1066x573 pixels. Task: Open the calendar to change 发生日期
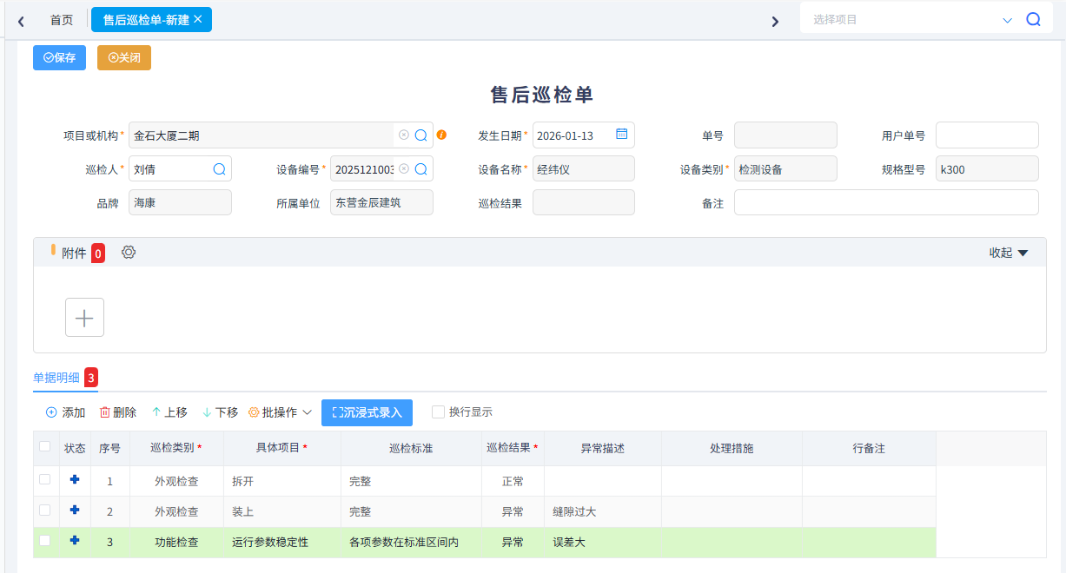[621, 135]
